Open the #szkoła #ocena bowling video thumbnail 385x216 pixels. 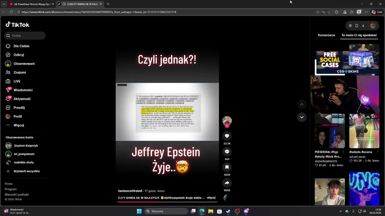[364, 131]
